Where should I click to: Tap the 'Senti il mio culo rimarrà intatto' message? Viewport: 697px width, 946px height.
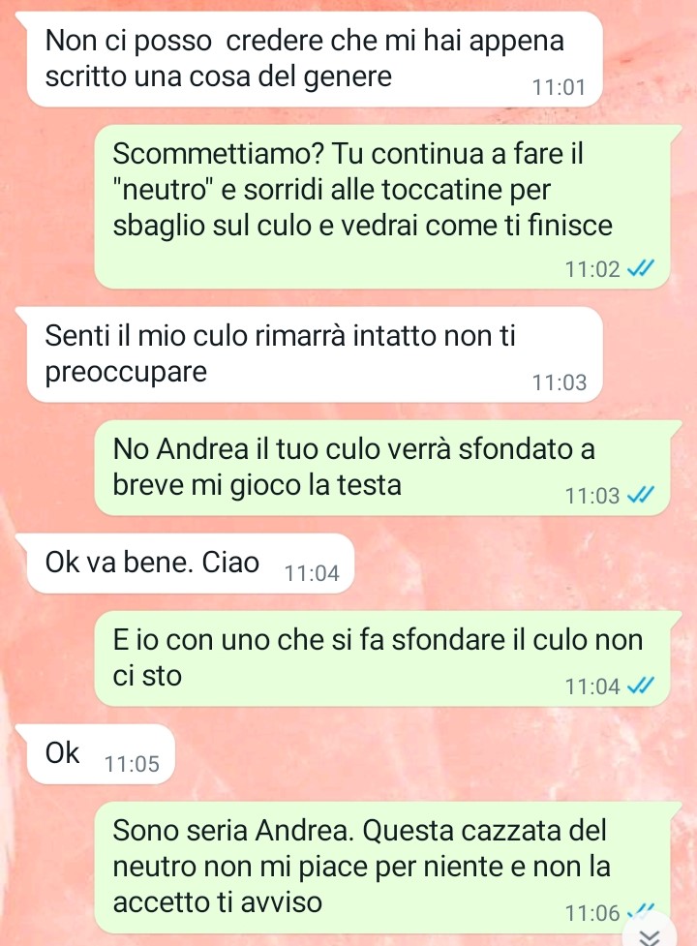(x=315, y=354)
